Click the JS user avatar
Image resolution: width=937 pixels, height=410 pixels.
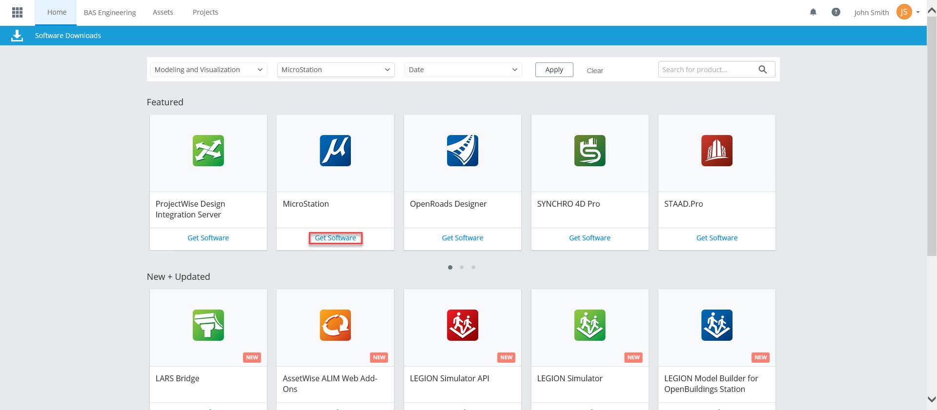click(x=904, y=12)
